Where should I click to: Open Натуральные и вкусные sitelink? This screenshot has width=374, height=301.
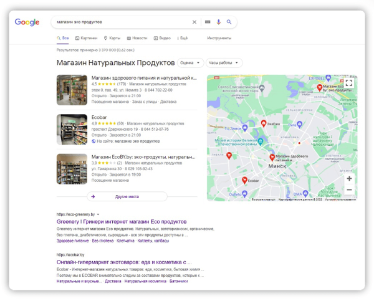79,281
